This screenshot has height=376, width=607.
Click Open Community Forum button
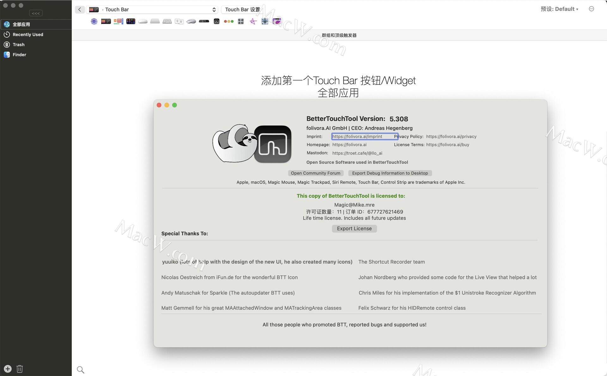click(316, 173)
